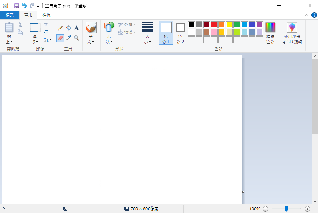The height and width of the screenshot is (213, 318).
Task: Select the Fill with color bucket tool
Action: click(68, 28)
